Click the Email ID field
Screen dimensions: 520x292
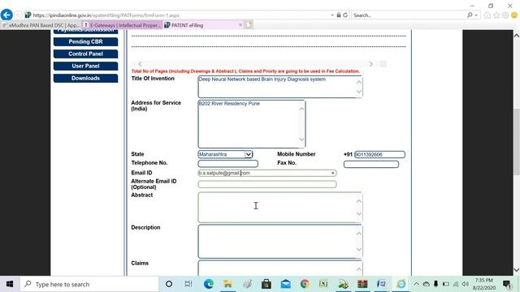point(267,173)
